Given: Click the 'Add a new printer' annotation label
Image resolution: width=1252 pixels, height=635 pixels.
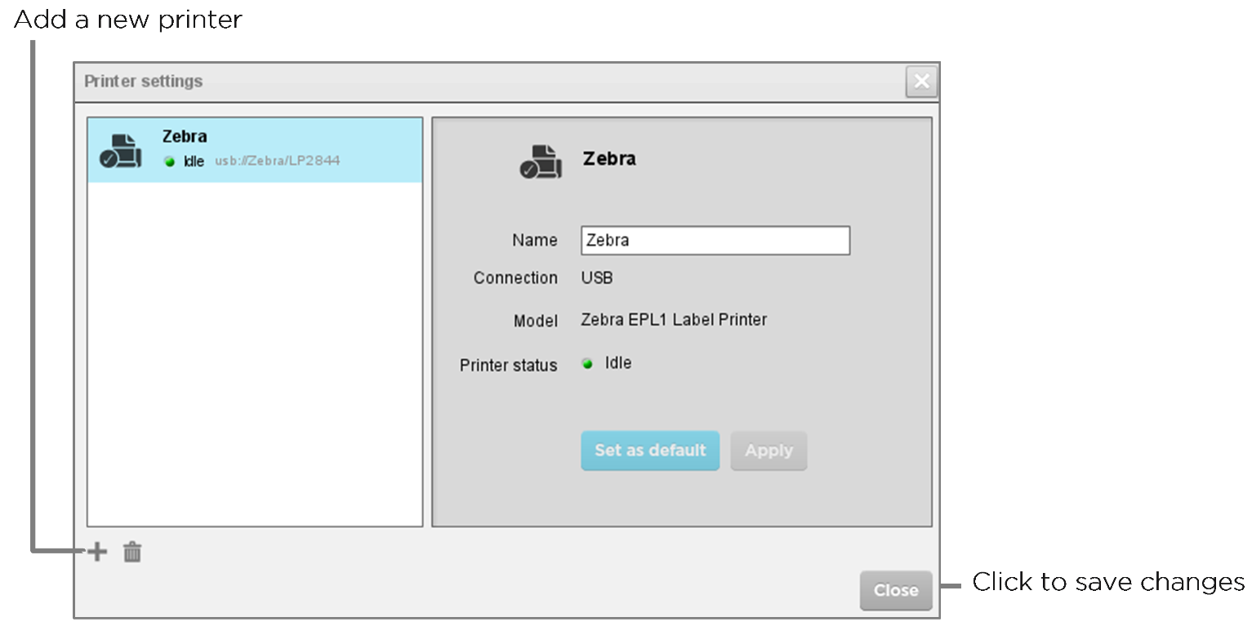Looking at the screenshot, I should (127, 19).
